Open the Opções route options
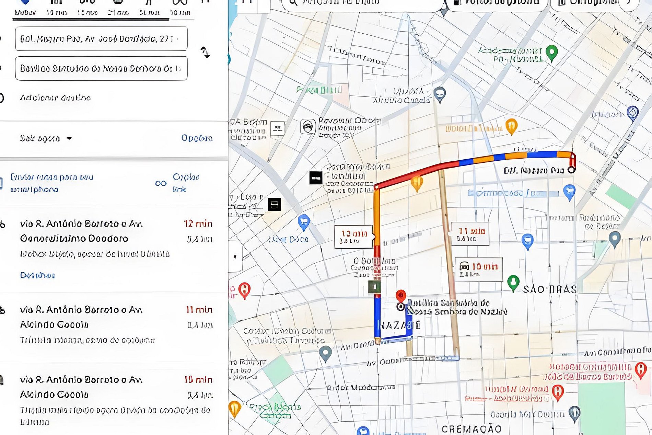This screenshot has width=652, height=435. pyautogui.click(x=197, y=138)
